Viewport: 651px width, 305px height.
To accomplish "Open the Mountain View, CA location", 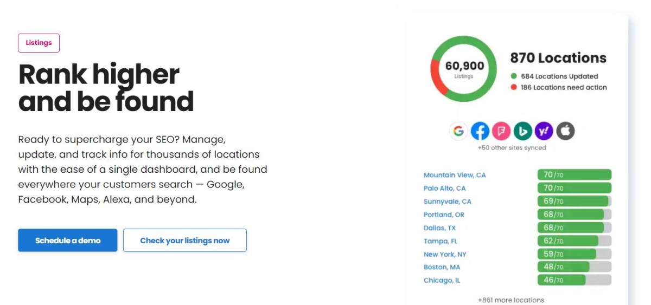I will [455, 175].
